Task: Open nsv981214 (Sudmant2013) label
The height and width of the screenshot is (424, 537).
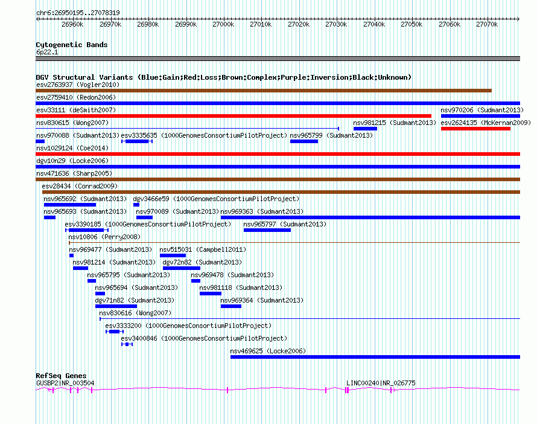Action: [x=114, y=262]
